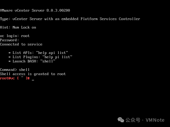Viewport: 170px width, 127px height.
Task: Click the VMware vCenter Server version line
Action: (x=35, y=10)
